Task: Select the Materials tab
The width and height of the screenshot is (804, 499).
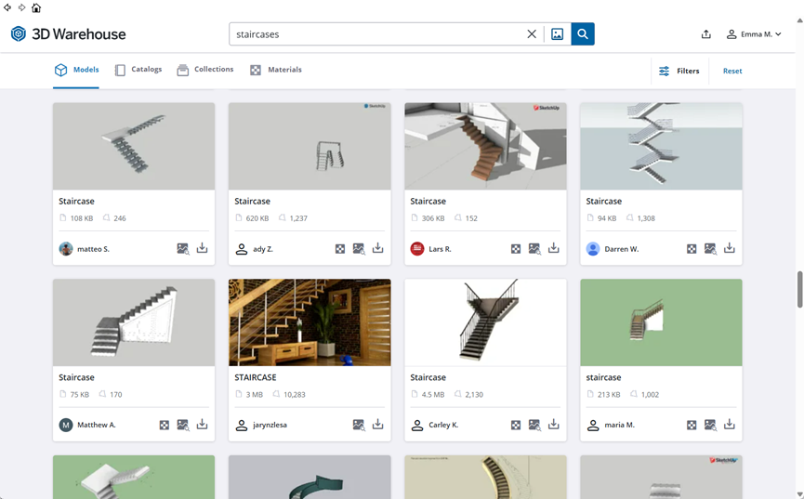Action: click(275, 70)
